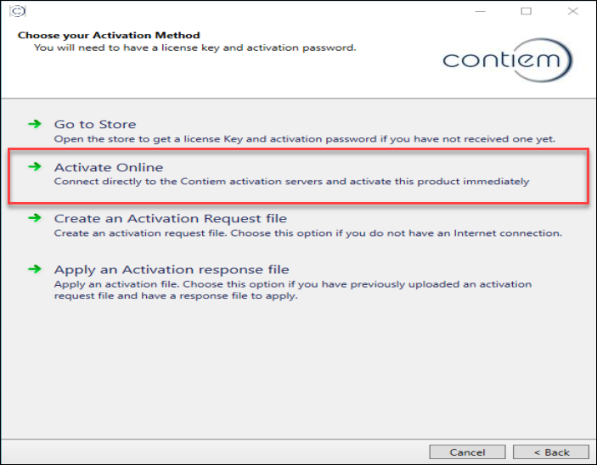
Task: Click the 'previously uploaded an activation request file' description
Action: click(x=293, y=290)
